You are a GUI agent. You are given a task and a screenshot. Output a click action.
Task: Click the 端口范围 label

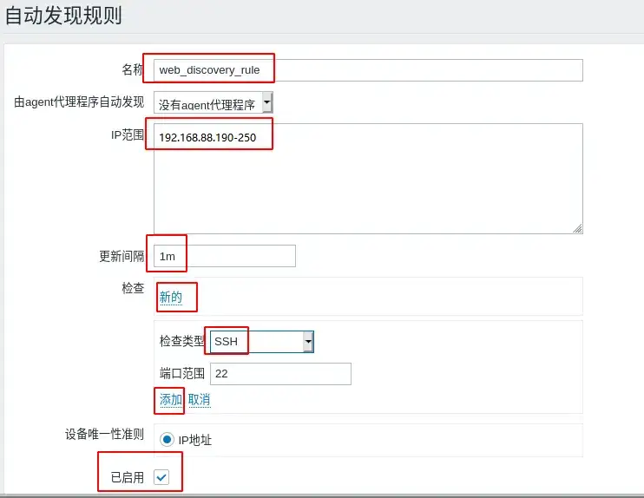(x=182, y=373)
